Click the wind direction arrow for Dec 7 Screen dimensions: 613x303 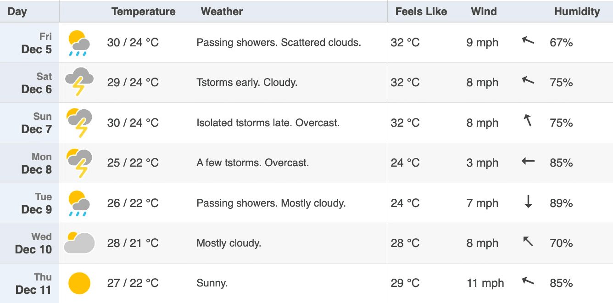tap(528, 121)
